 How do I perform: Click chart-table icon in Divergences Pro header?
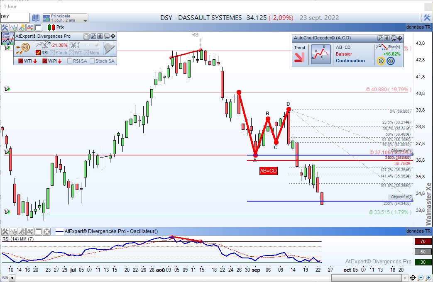(x=107, y=36)
